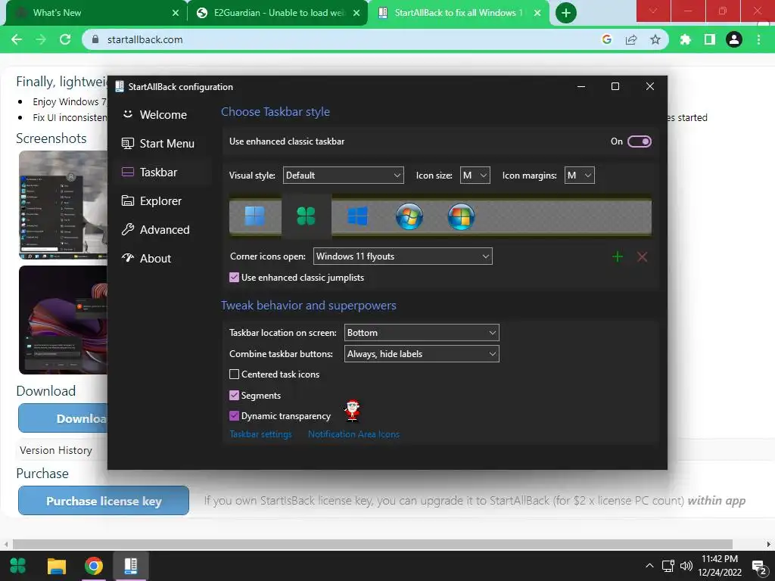Click the Download button on webpage
Viewport: 775px width, 581px height.
pos(63,418)
